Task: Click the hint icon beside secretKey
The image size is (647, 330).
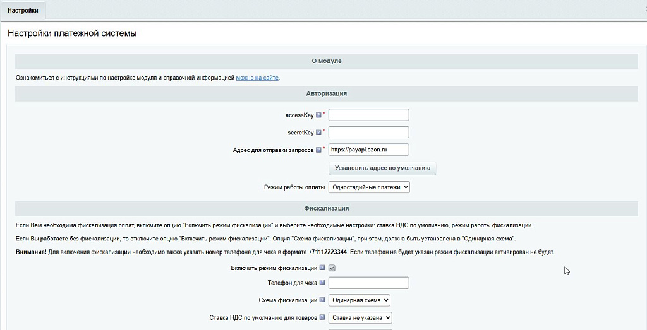Action: tap(318, 133)
